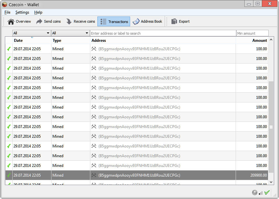Select the Transactions view

(x=114, y=22)
